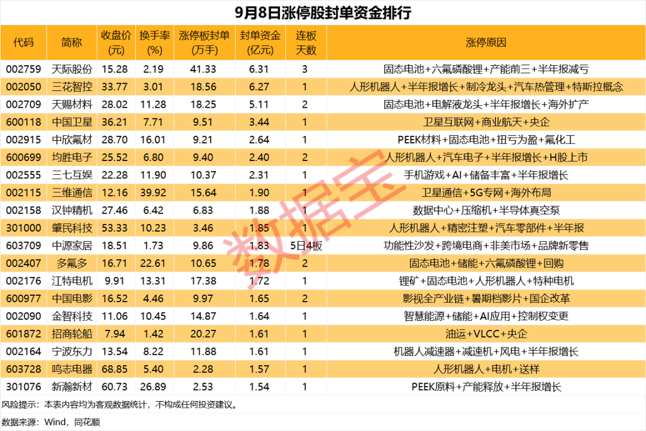Click the reason 卫星互联网+商业航天+央企

[486, 122]
